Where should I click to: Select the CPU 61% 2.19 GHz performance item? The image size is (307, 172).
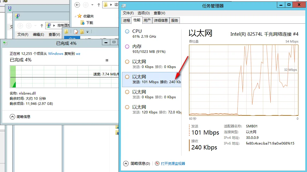pyautogui.click(x=152, y=34)
